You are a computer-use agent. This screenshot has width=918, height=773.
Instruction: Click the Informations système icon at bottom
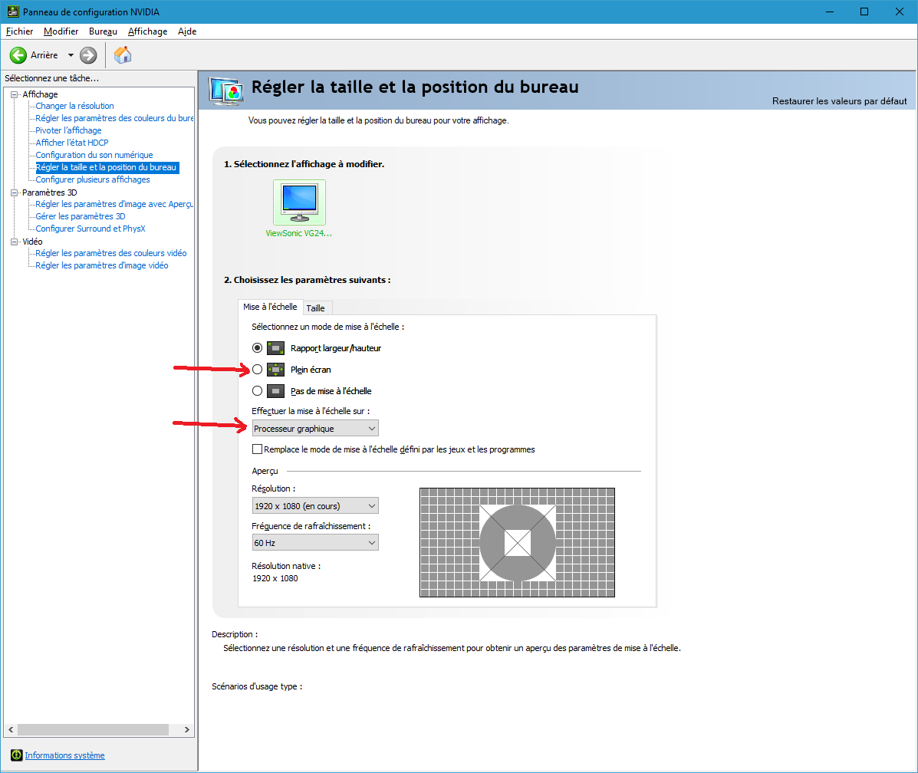16,755
